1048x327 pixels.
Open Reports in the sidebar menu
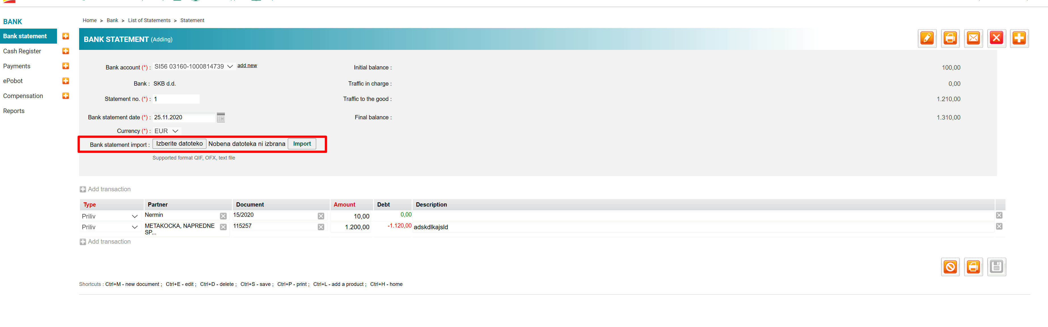(x=14, y=111)
